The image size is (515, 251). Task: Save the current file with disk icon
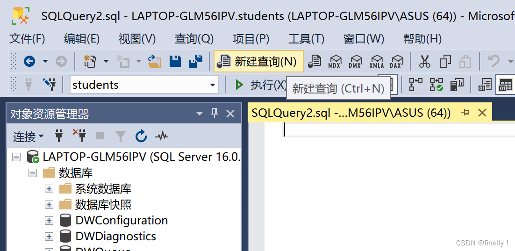(175, 61)
